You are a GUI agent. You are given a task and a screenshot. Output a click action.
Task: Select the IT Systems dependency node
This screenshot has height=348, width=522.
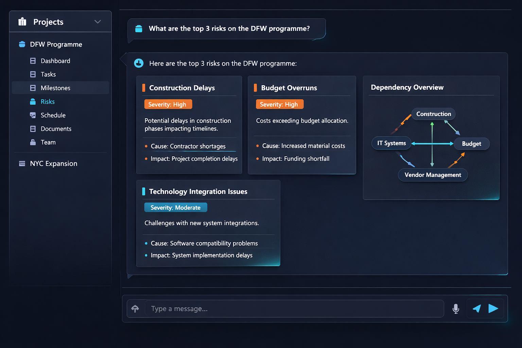[x=391, y=143]
